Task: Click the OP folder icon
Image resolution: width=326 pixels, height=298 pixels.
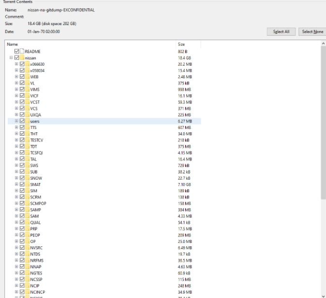Action: pyautogui.click(x=27, y=241)
